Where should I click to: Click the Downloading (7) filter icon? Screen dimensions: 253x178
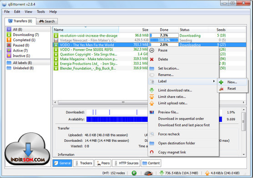tap(9, 35)
